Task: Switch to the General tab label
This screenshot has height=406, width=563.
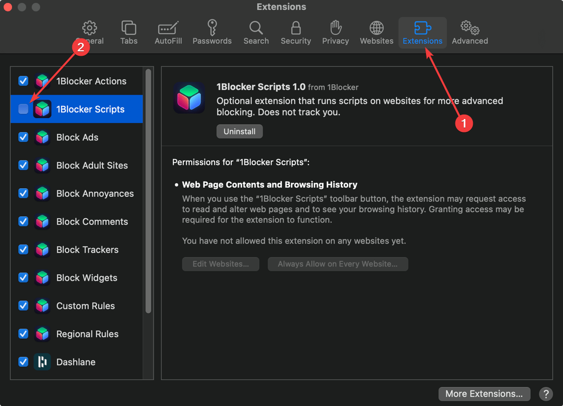Action: point(89,41)
